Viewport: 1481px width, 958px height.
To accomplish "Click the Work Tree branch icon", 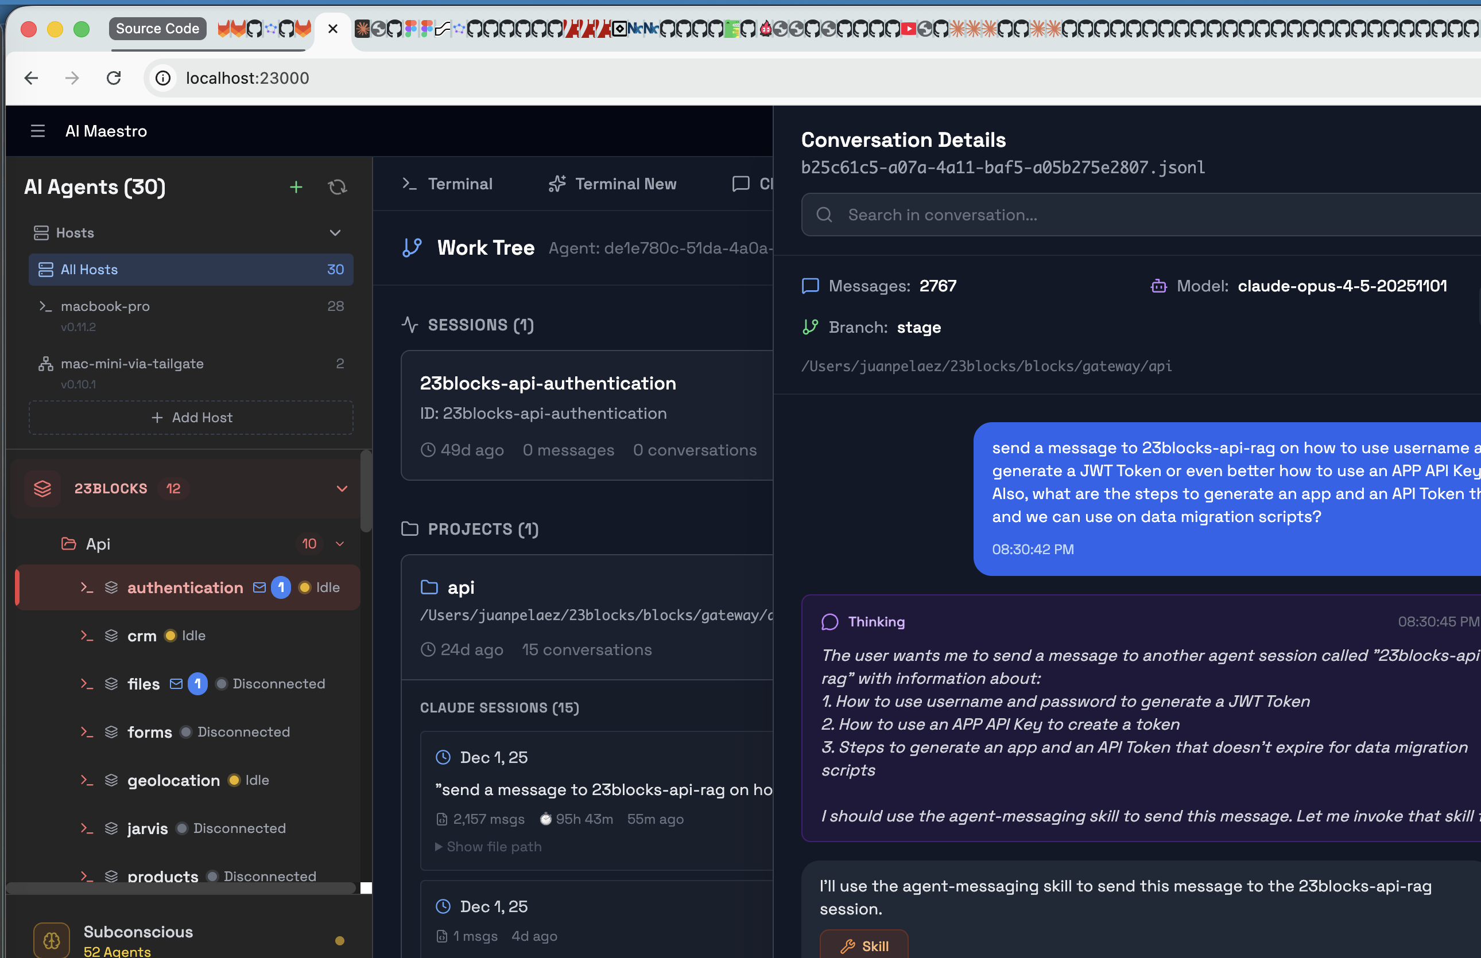I will pyautogui.click(x=412, y=247).
